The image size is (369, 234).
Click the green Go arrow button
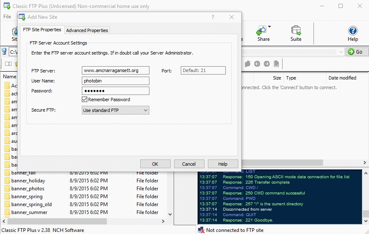pyautogui.click(x=357, y=52)
